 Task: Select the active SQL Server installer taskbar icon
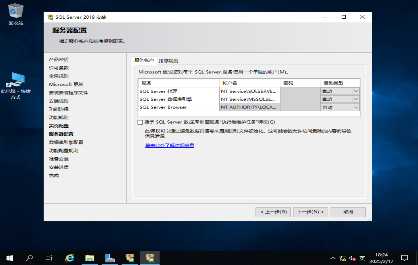pos(150,258)
